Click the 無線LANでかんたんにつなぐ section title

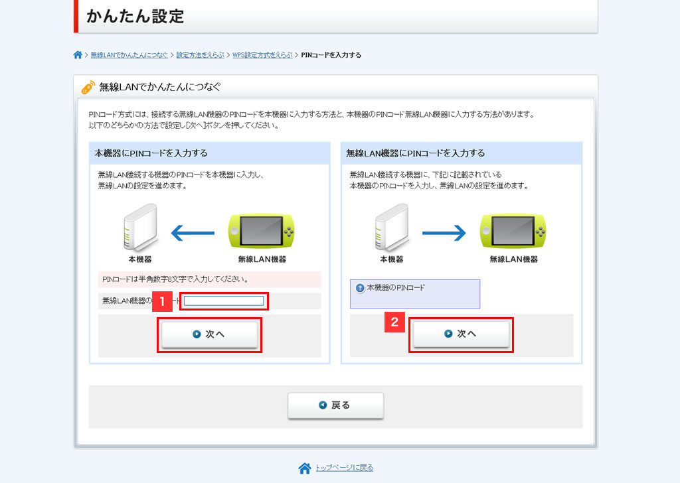[160, 87]
